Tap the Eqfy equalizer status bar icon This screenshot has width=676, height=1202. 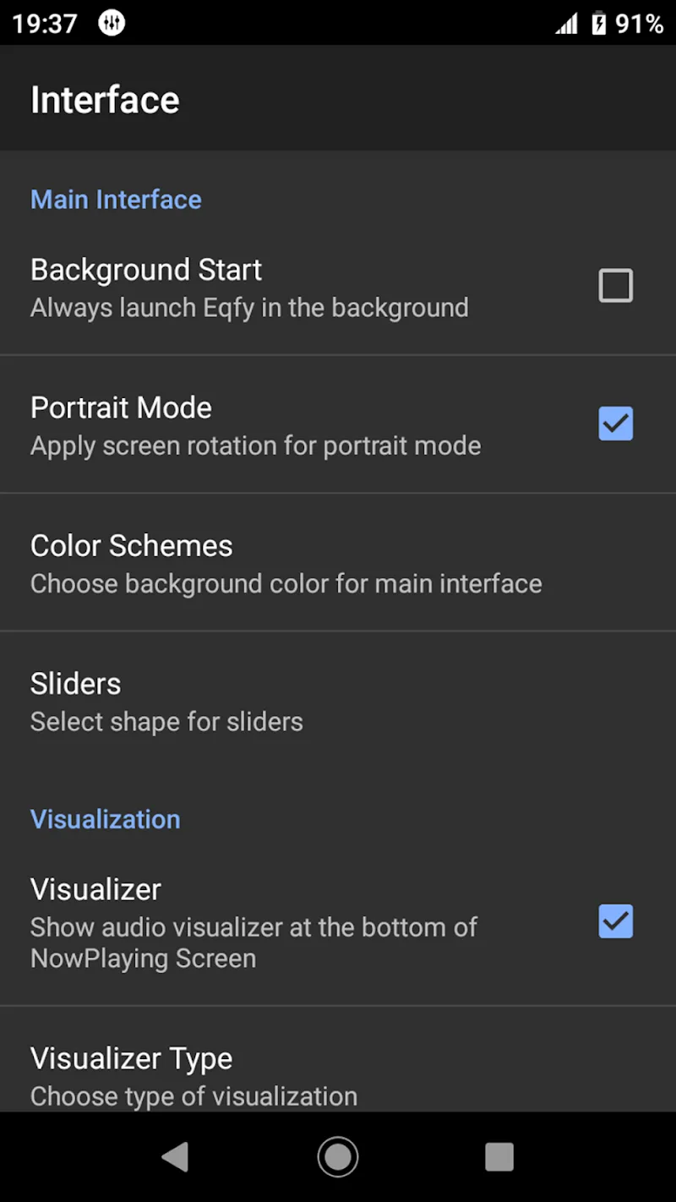click(112, 23)
